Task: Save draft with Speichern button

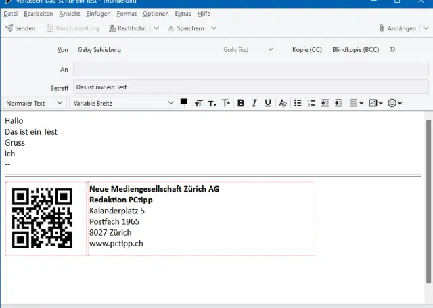Action: pyautogui.click(x=187, y=28)
